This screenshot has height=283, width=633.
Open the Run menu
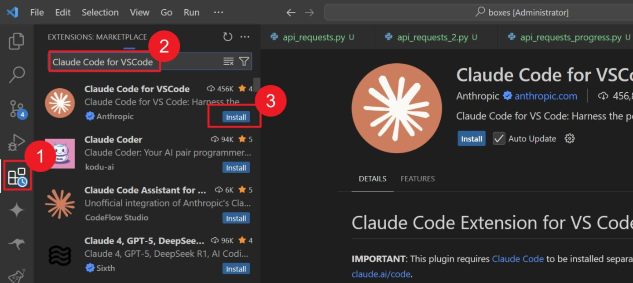[191, 12]
